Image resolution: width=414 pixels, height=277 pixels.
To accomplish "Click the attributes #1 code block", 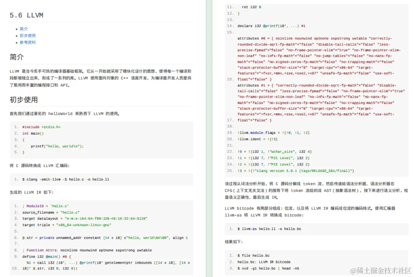I will tap(321, 103).
